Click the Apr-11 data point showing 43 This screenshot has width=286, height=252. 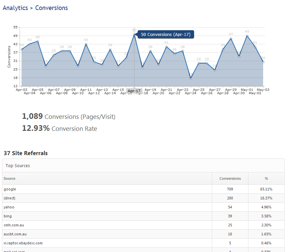pos(86,44)
